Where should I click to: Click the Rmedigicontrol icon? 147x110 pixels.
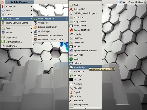tap(71, 105)
